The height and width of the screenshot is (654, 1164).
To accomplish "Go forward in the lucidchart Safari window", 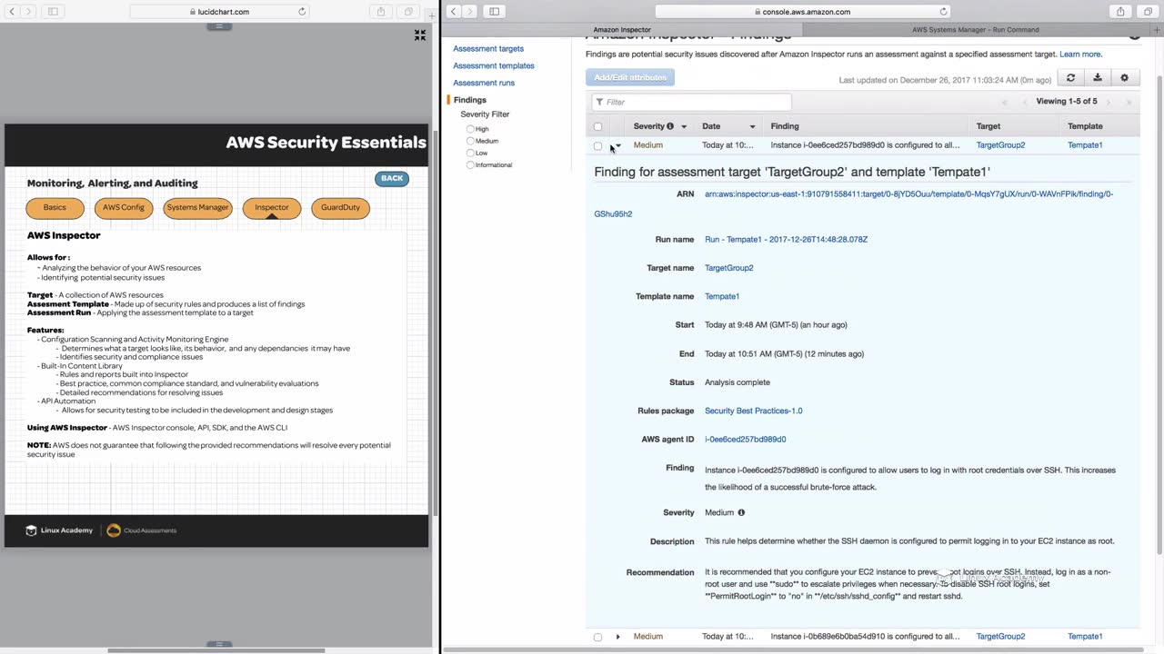I will click(x=28, y=11).
